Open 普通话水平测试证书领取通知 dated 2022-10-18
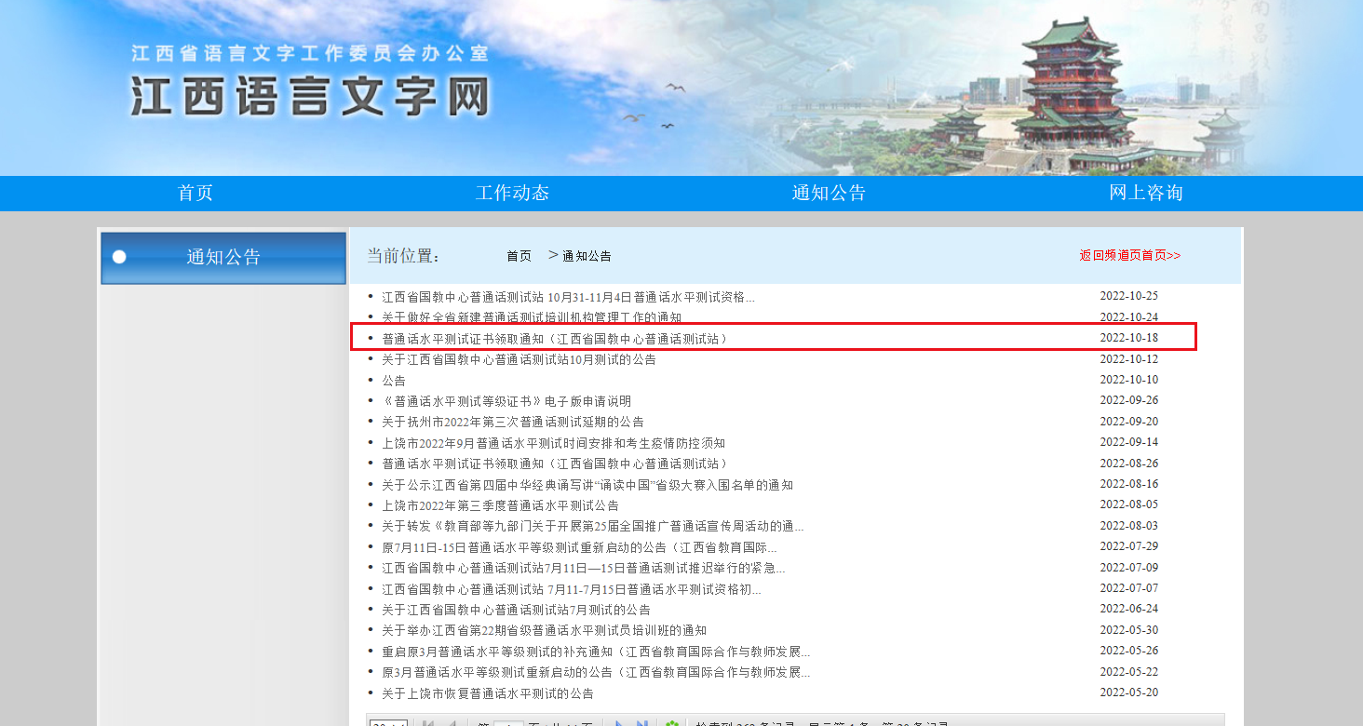The height and width of the screenshot is (726, 1363). point(555,339)
